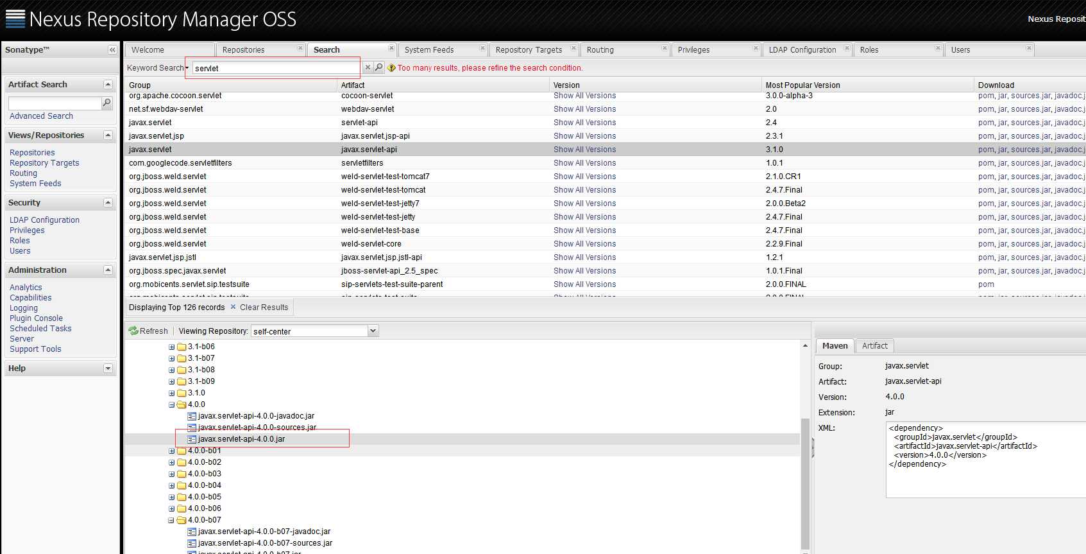Switch to the Welcome tab
Screen dimensions: 1086x554
pyautogui.click(x=169, y=49)
